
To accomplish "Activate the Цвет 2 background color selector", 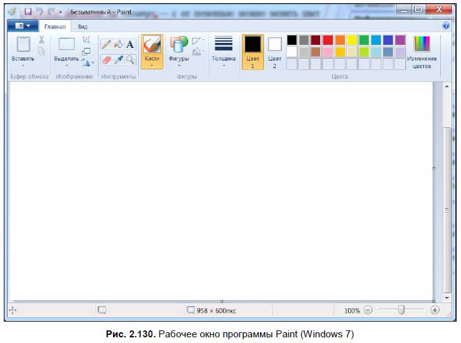I will point(275,51).
